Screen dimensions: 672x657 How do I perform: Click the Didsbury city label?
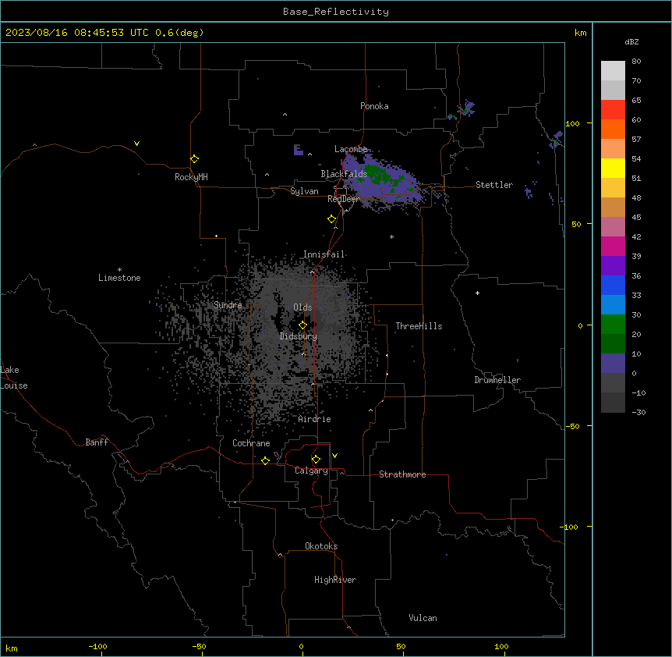[299, 336]
